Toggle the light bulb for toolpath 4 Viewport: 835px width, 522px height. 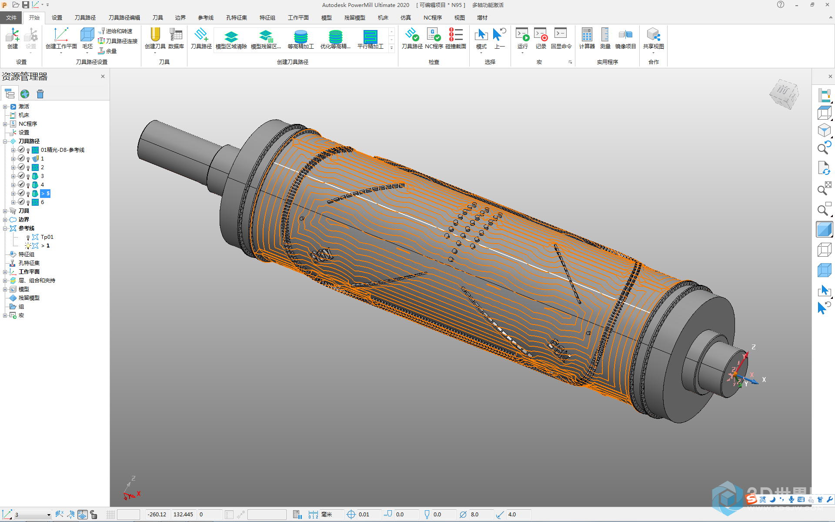point(28,185)
